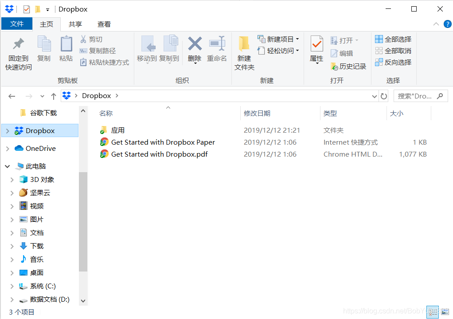Select 下载 in navigation pane

(x=37, y=246)
